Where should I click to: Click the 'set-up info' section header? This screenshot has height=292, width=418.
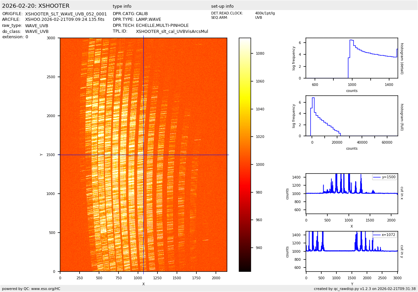(x=222, y=6)
